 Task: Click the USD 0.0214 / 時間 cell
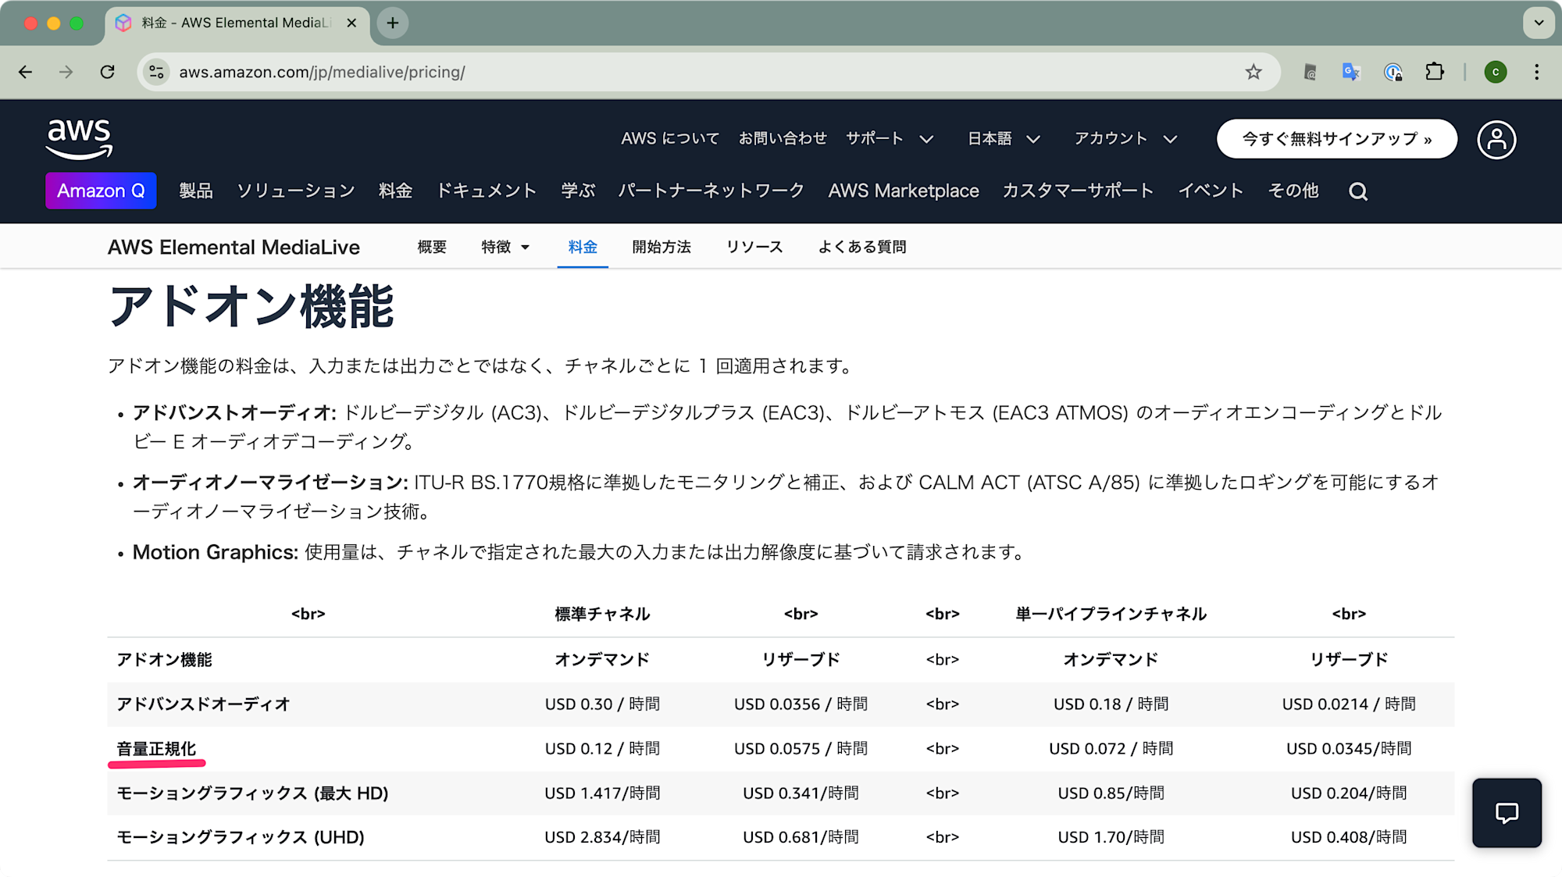pos(1349,704)
